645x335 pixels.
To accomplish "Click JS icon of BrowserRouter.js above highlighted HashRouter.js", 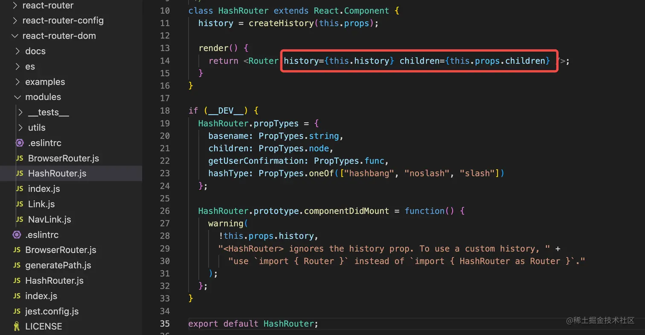I will tap(20, 158).
